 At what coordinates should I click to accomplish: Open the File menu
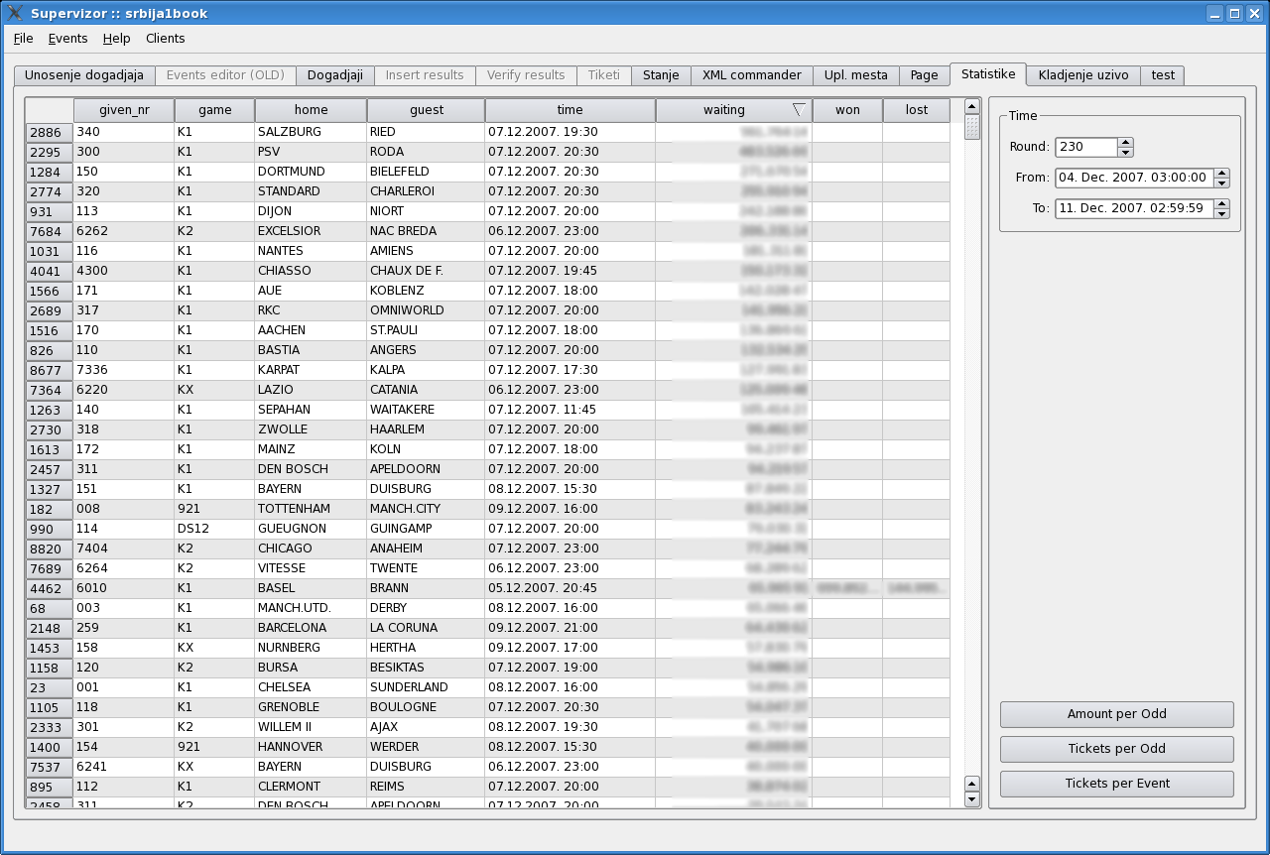(23, 39)
